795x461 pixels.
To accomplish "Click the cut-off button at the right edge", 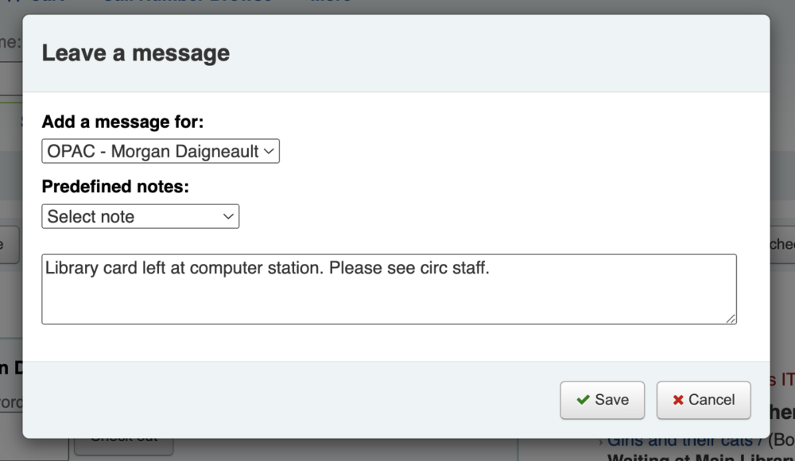I will (781, 245).
